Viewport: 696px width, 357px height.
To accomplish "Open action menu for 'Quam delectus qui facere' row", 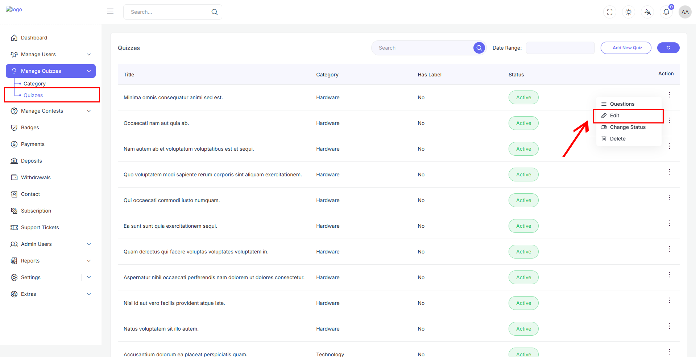I will (670, 249).
